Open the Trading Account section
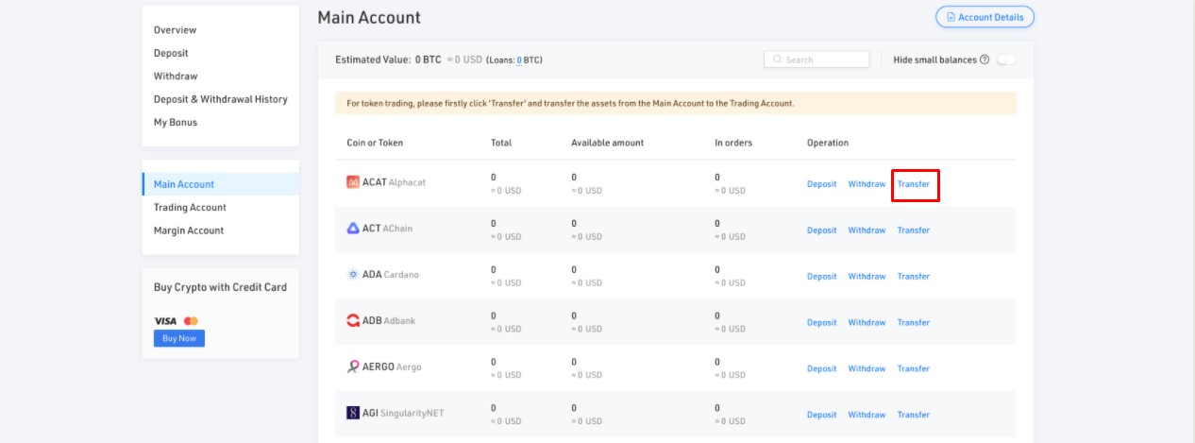 pyautogui.click(x=190, y=208)
